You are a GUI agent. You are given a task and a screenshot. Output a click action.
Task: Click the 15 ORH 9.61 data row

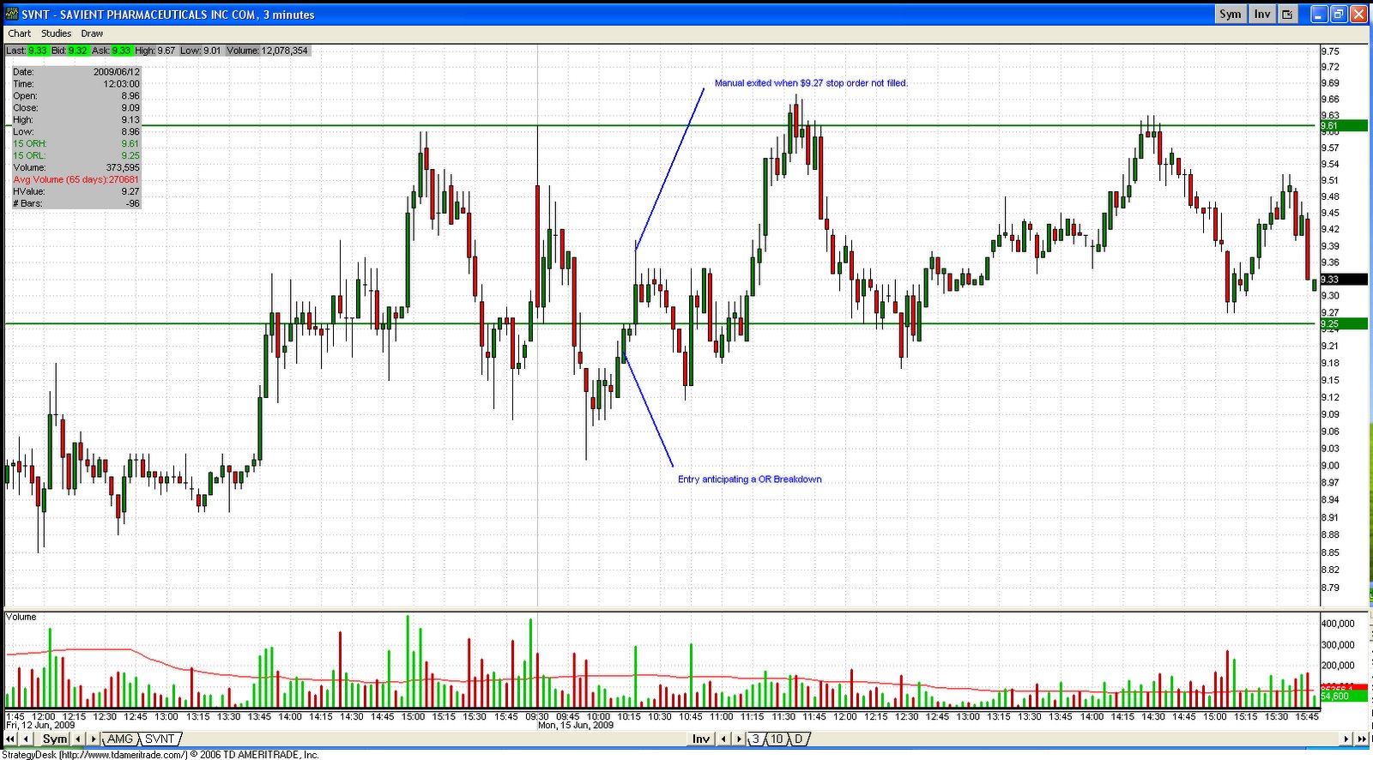[76, 143]
